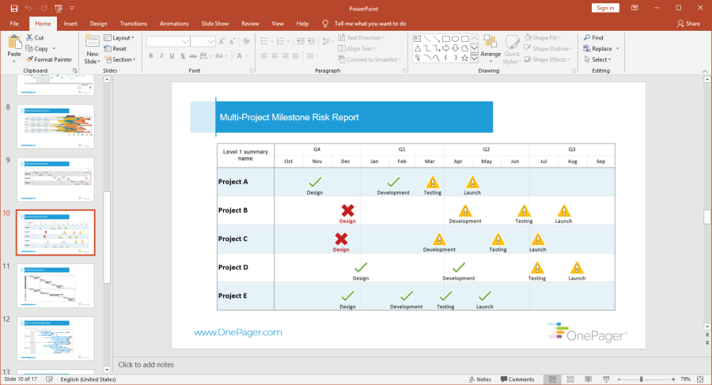Expand the font name combo box
Image resolution: width=712 pixels, height=385 pixels.
click(x=185, y=42)
